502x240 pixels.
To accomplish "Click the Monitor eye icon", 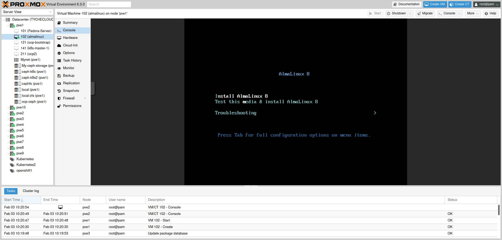I will [59, 68].
